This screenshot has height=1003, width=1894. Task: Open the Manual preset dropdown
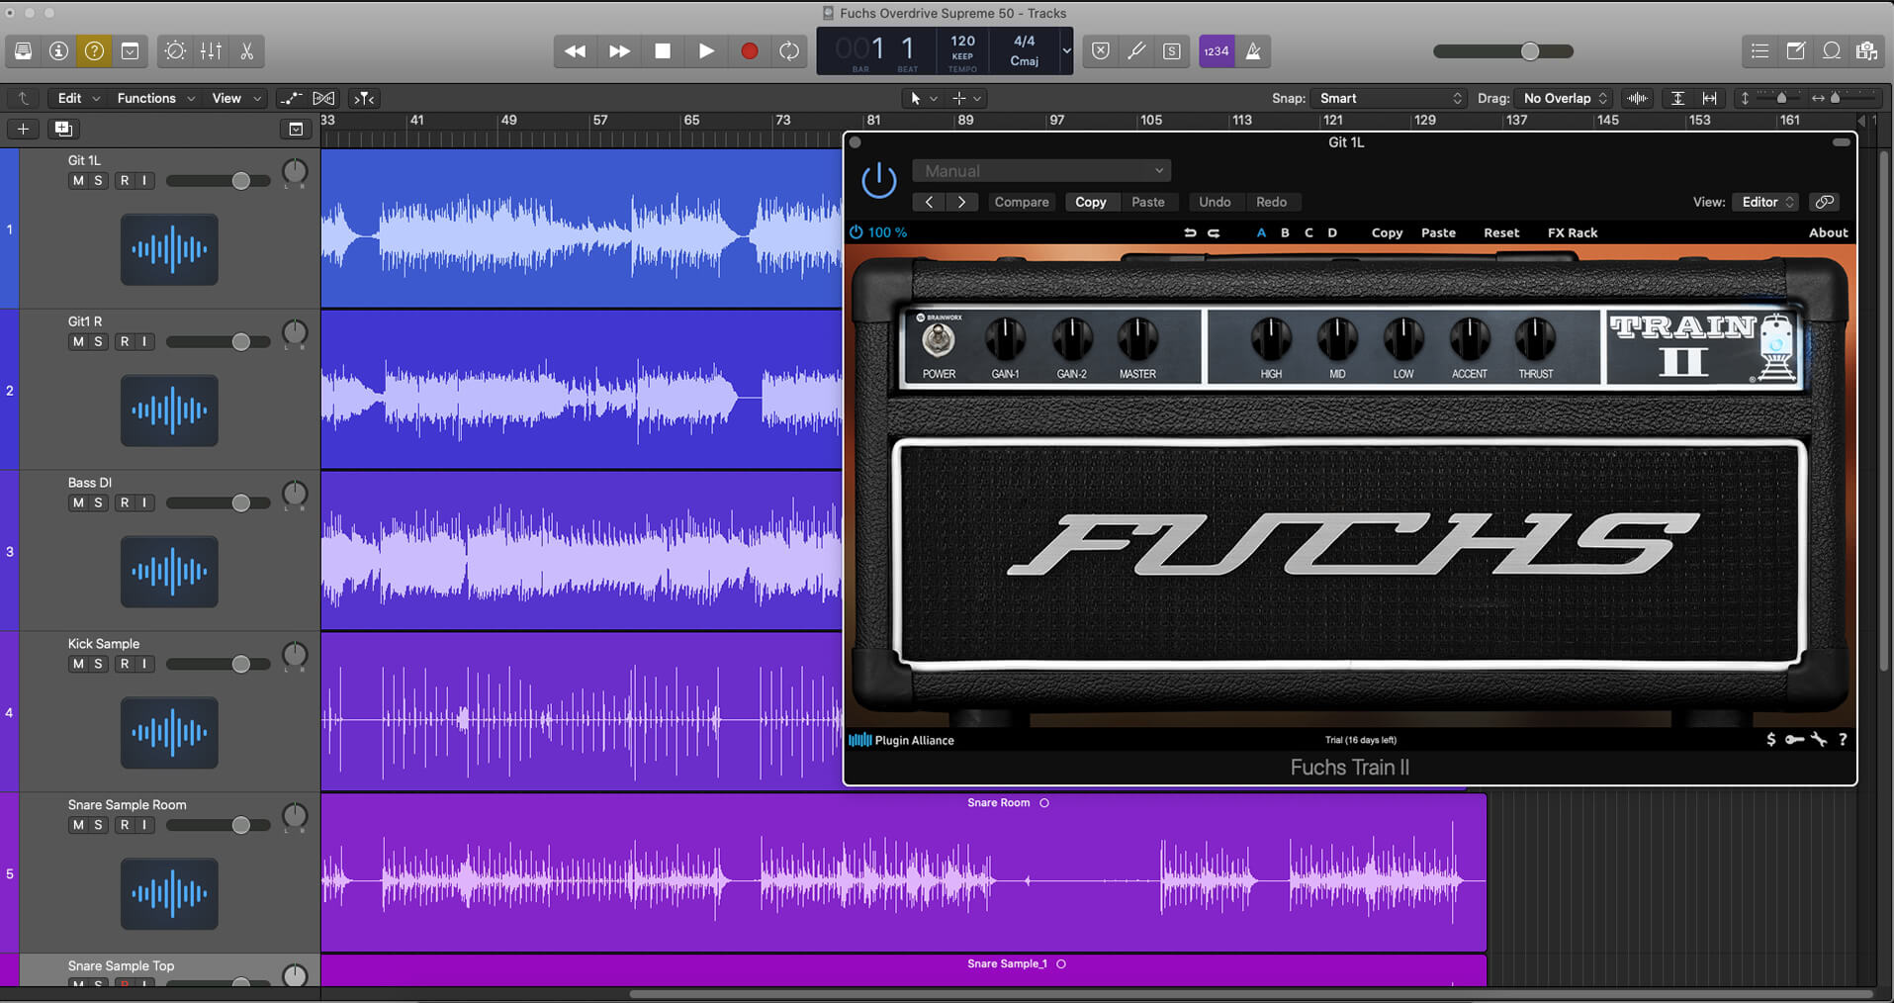(1041, 171)
